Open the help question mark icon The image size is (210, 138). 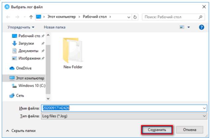coord(201,27)
